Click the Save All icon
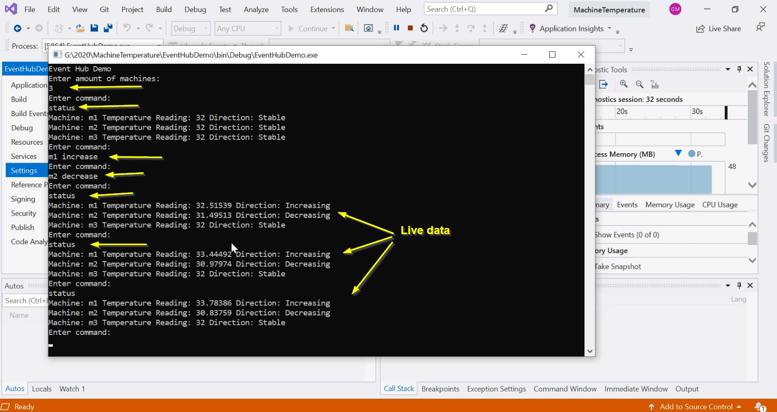Screen dimensions: 777x412 click(x=108, y=29)
